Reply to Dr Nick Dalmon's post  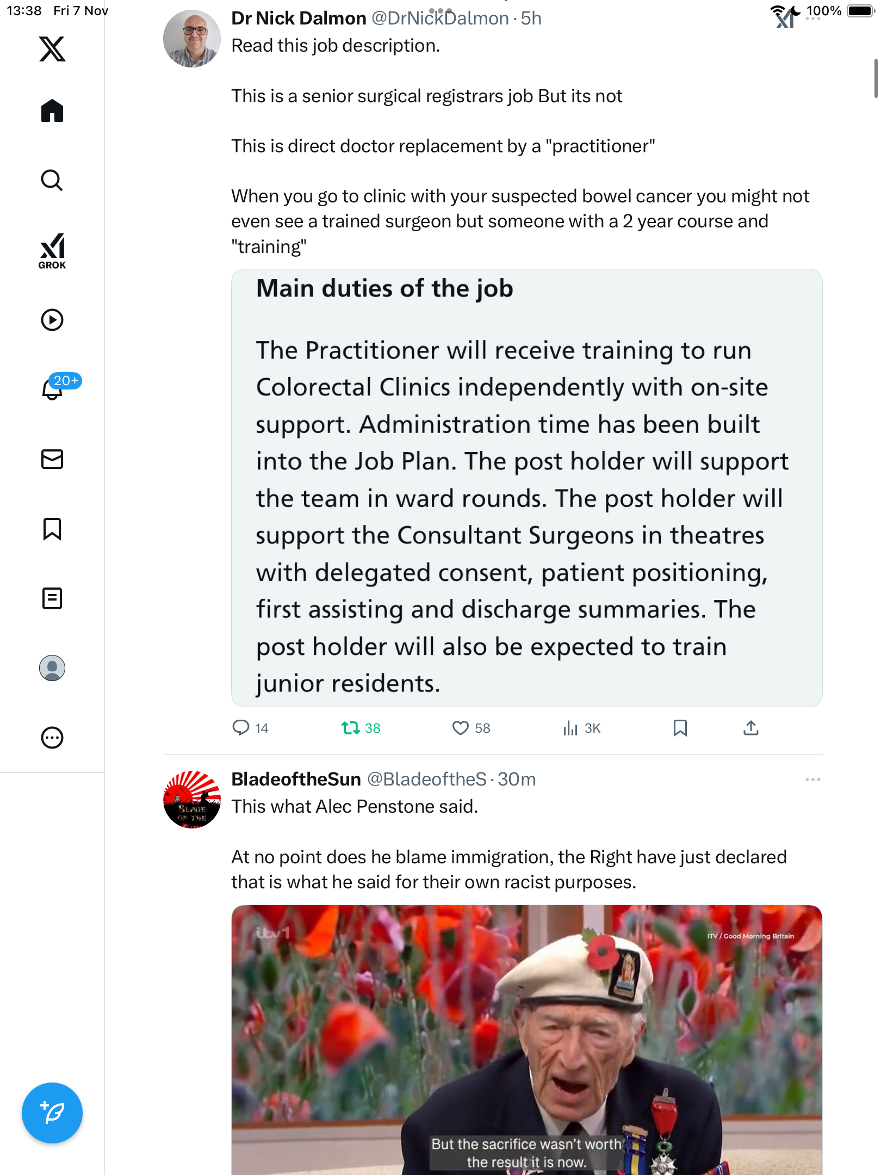click(x=241, y=728)
